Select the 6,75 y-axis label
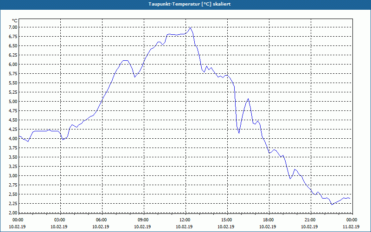371x232 pixels. click(13, 37)
